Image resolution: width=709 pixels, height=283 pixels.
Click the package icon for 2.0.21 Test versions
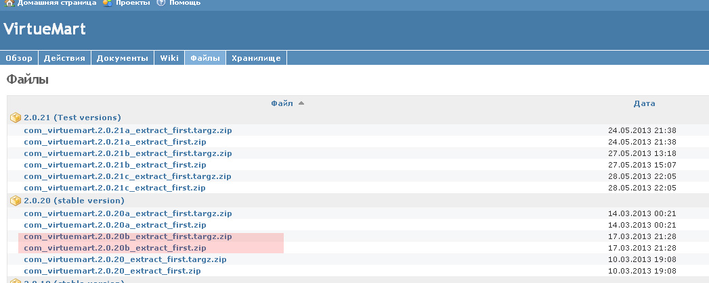16,118
